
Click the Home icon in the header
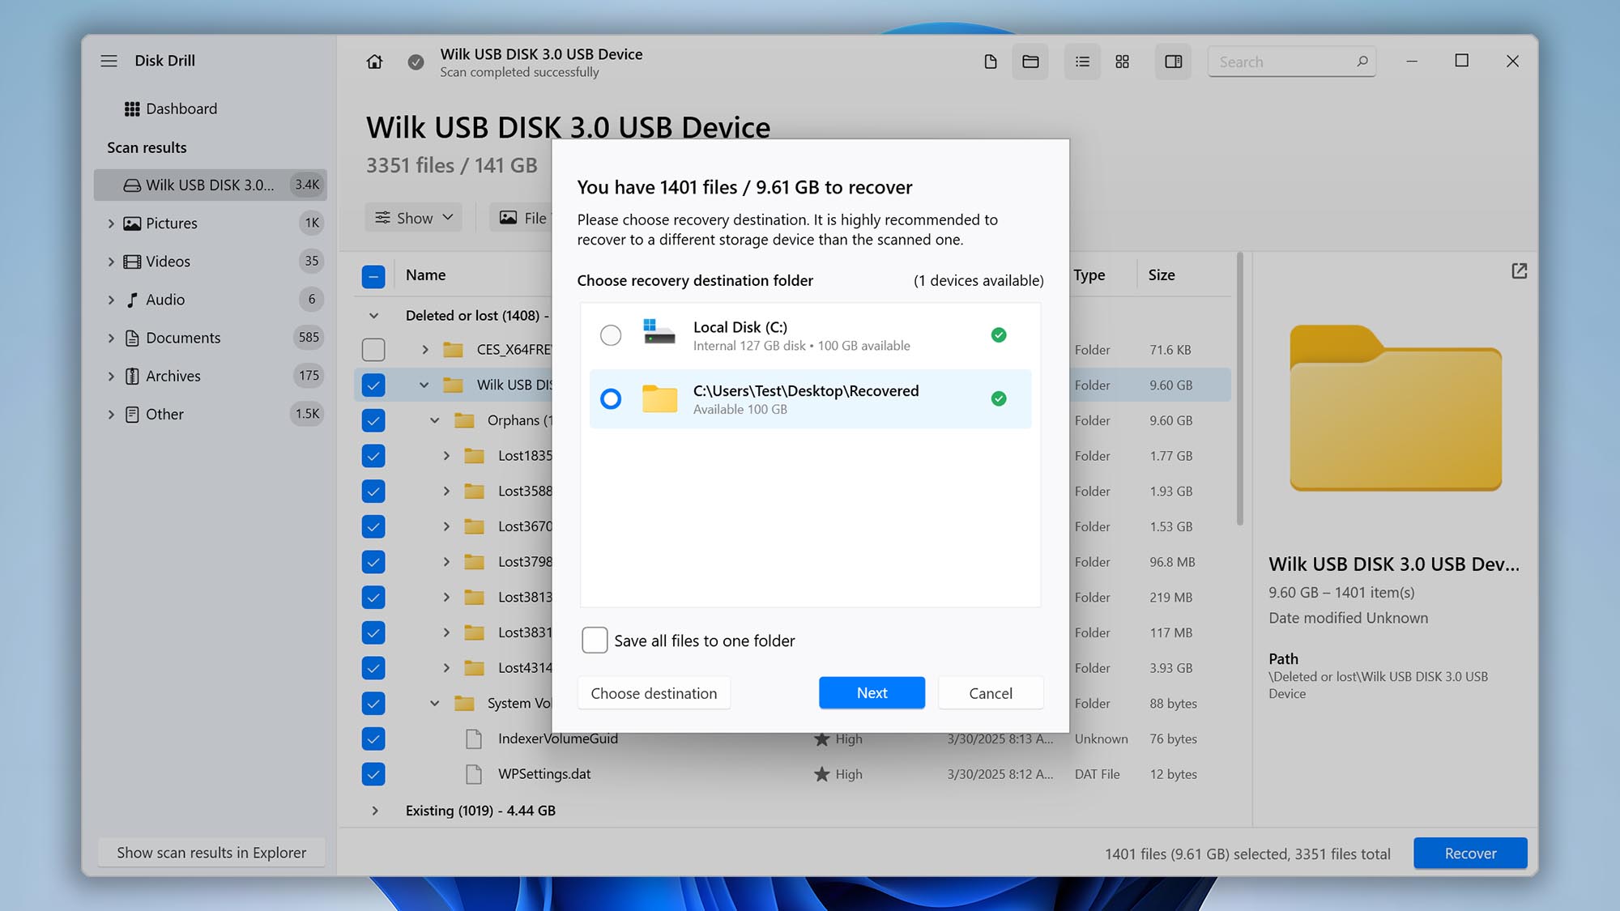(374, 61)
